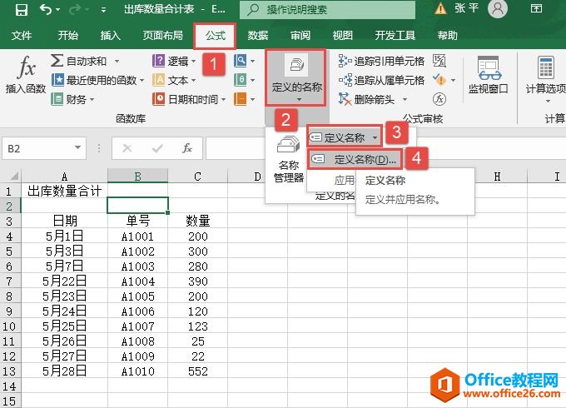Click the user account avatar icon
The image size is (566, 408).
point(498,9)
